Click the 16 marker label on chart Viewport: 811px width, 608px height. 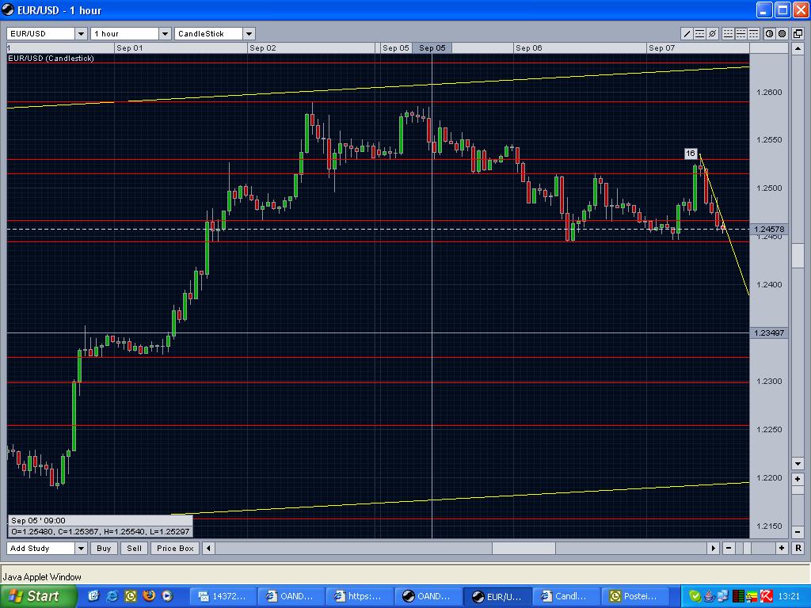(x=691, y=154)
